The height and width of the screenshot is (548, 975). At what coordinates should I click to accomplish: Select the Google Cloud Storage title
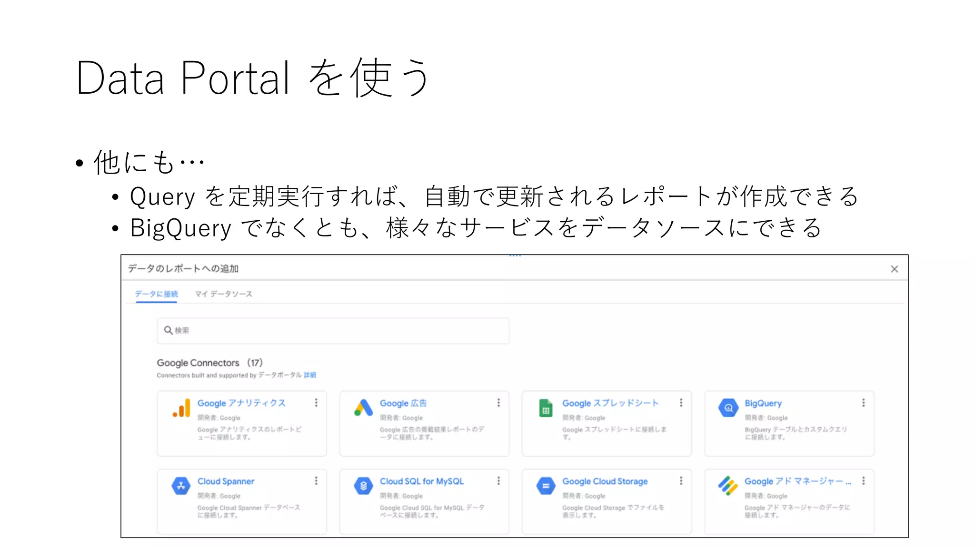coord(605,481)
